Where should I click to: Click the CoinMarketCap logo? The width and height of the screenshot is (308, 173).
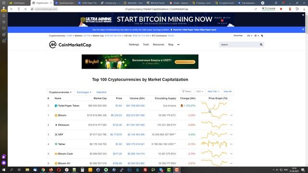coord(70,45)
